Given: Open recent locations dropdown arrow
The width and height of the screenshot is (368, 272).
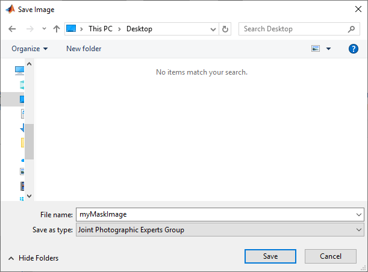Looking at the screenshot, I should click(x=44, y=29).
